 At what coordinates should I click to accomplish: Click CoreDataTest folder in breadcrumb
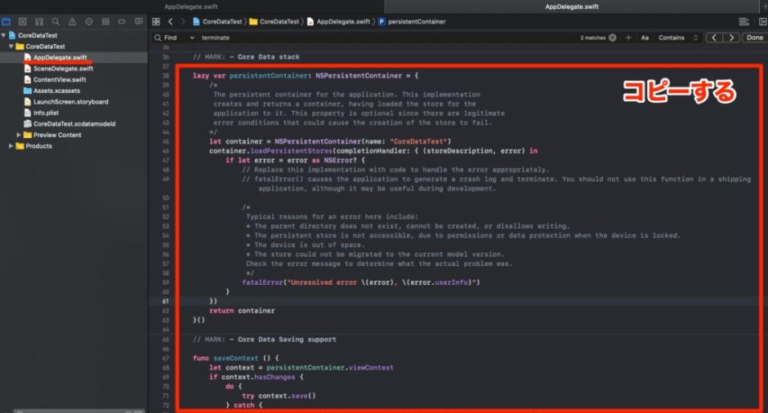tap(275, 21)
